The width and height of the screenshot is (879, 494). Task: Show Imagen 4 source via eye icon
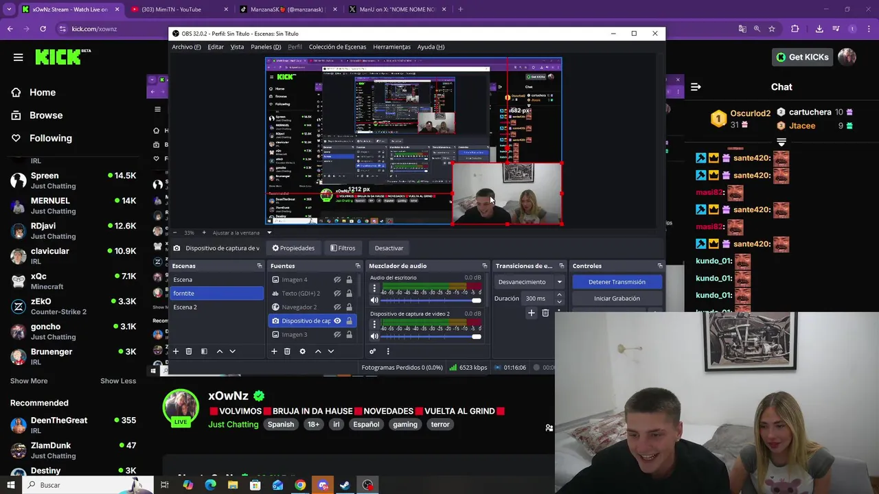(x=337, y=280)
